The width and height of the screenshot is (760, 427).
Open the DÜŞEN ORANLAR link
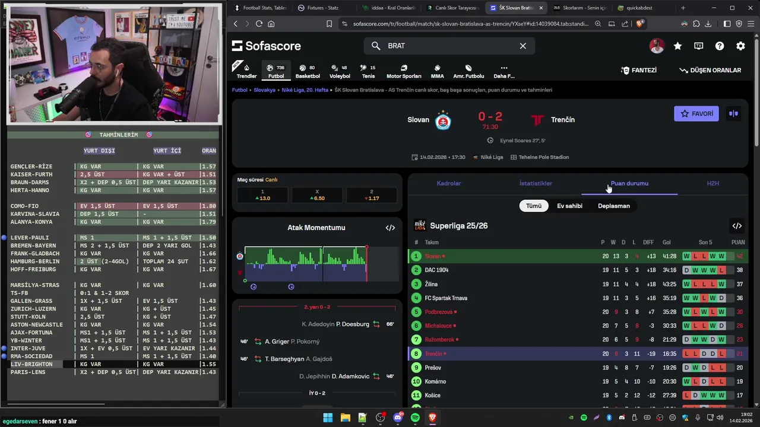point(710,70)
